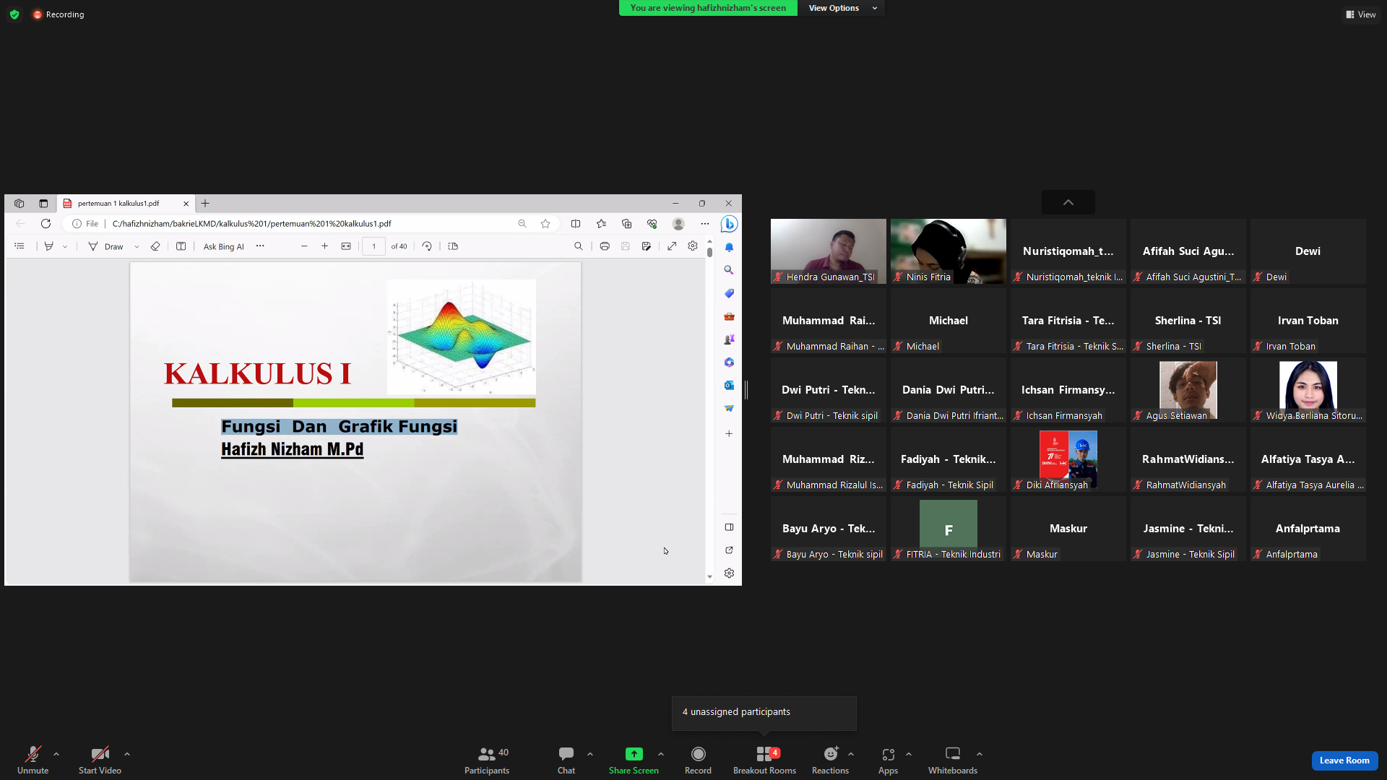Expand whiteboard options arrow beside Whiteboards

980,754
